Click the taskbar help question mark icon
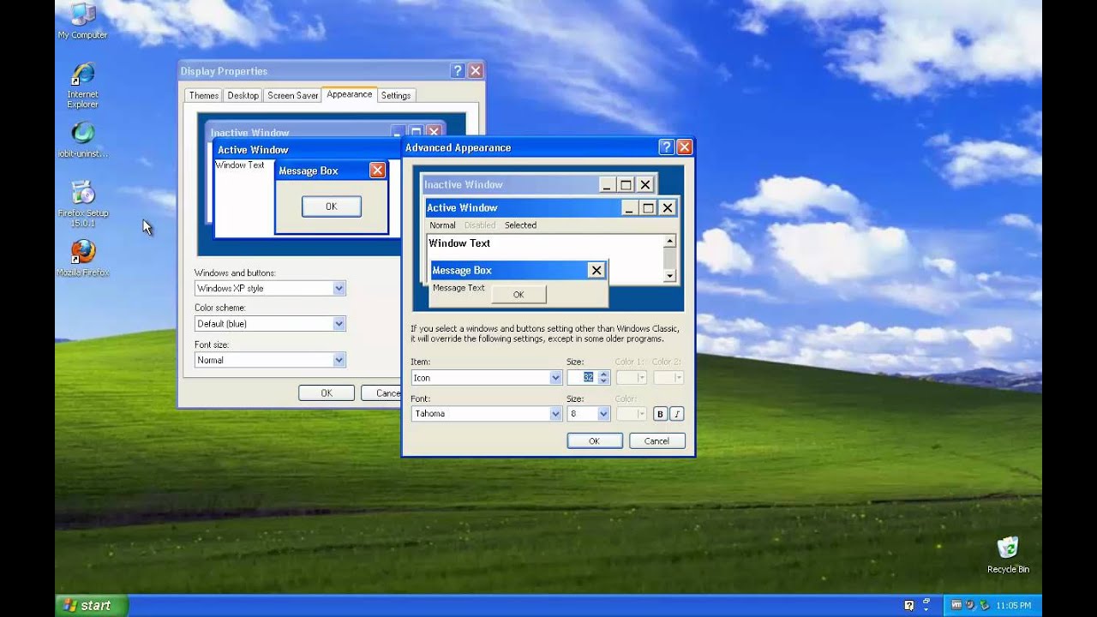This screenshot has height=617, width=1097. click(x=908, y=605)
